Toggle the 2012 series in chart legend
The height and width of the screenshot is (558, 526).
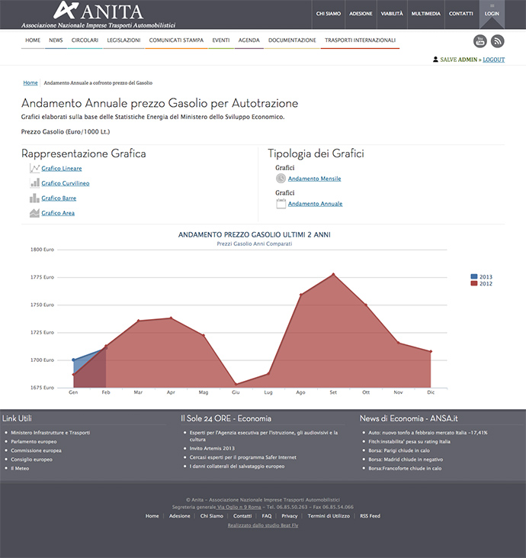pos(481,284)
